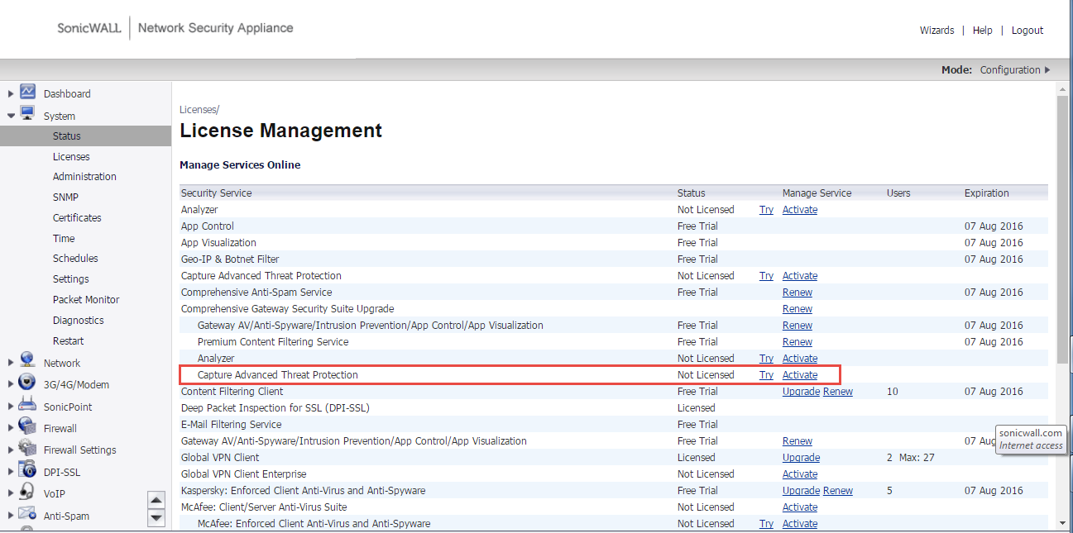Click the sidebar scroll down arrow button
Screen dimensions: 1073x533
pos(156,518)
